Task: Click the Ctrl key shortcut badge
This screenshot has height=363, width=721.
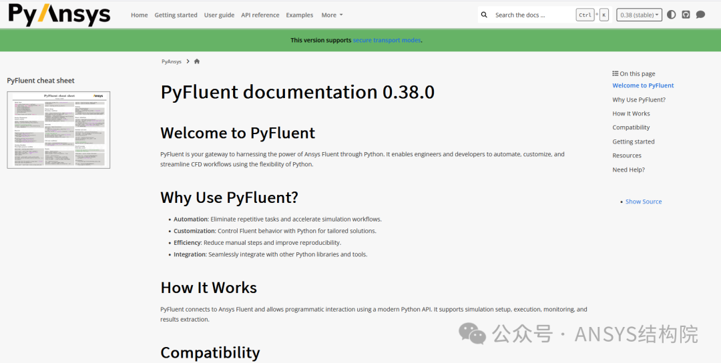Action: (585, 15)
